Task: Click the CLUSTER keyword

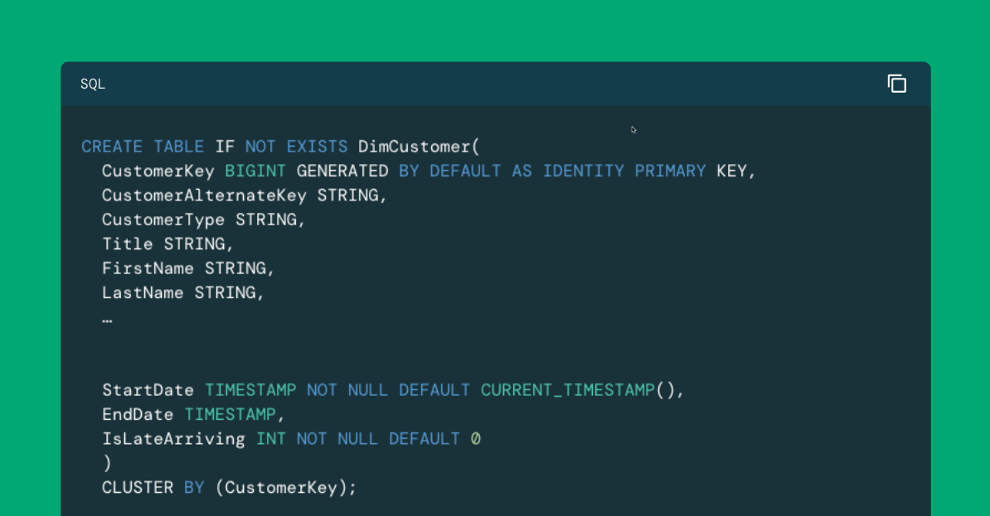Action: 138,488
